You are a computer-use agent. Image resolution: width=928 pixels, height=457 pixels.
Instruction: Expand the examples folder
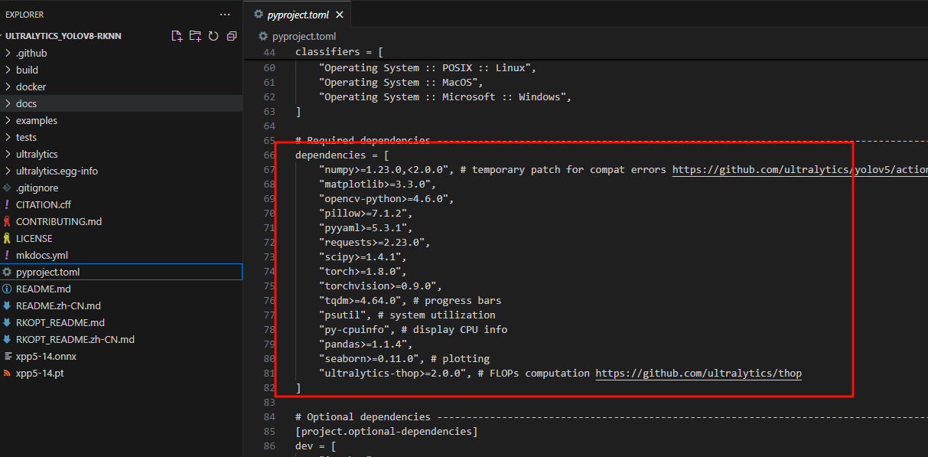[121, 120]
